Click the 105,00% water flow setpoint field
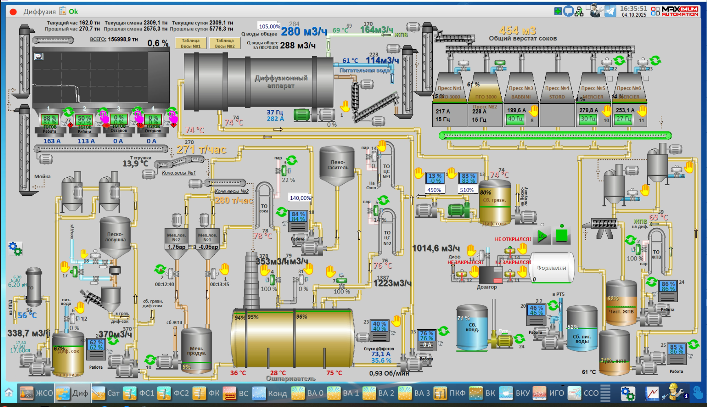The width and height of the screenshot is (707, 407). [x=269, y=26]
